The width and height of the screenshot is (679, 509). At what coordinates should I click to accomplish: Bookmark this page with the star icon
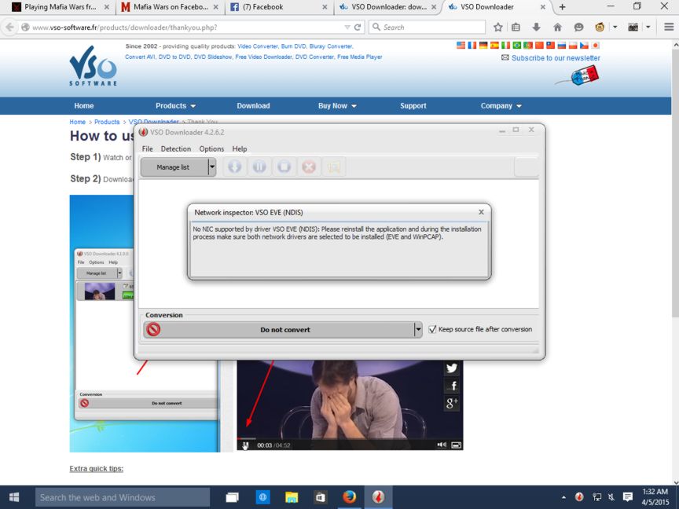click(498, 27)
